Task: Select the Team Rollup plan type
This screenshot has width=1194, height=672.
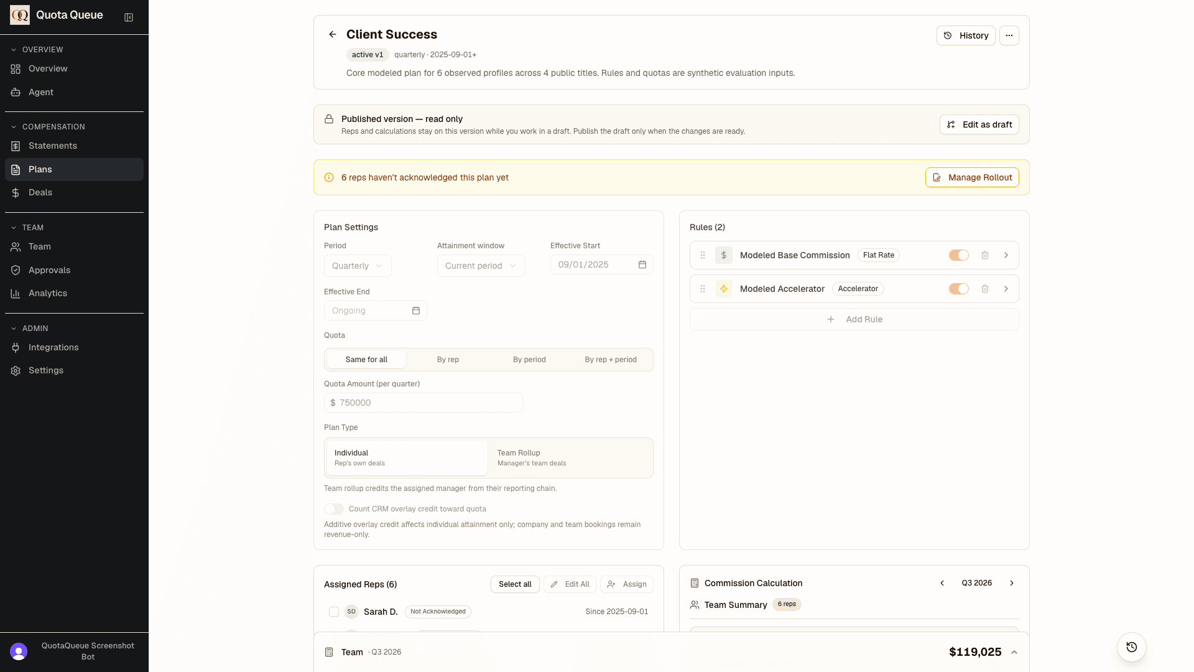Action: point(570,458)
